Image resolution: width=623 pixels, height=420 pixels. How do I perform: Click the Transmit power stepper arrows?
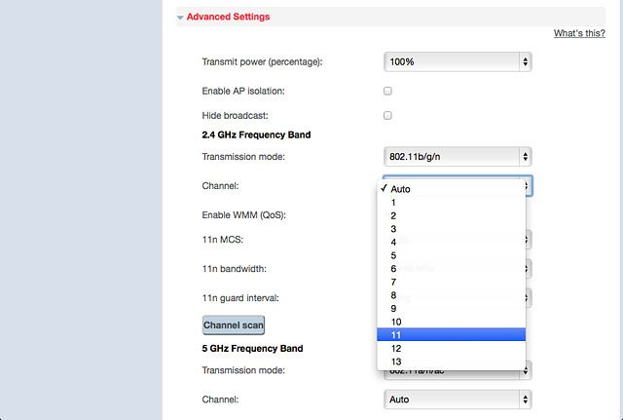tap(526, 62)
